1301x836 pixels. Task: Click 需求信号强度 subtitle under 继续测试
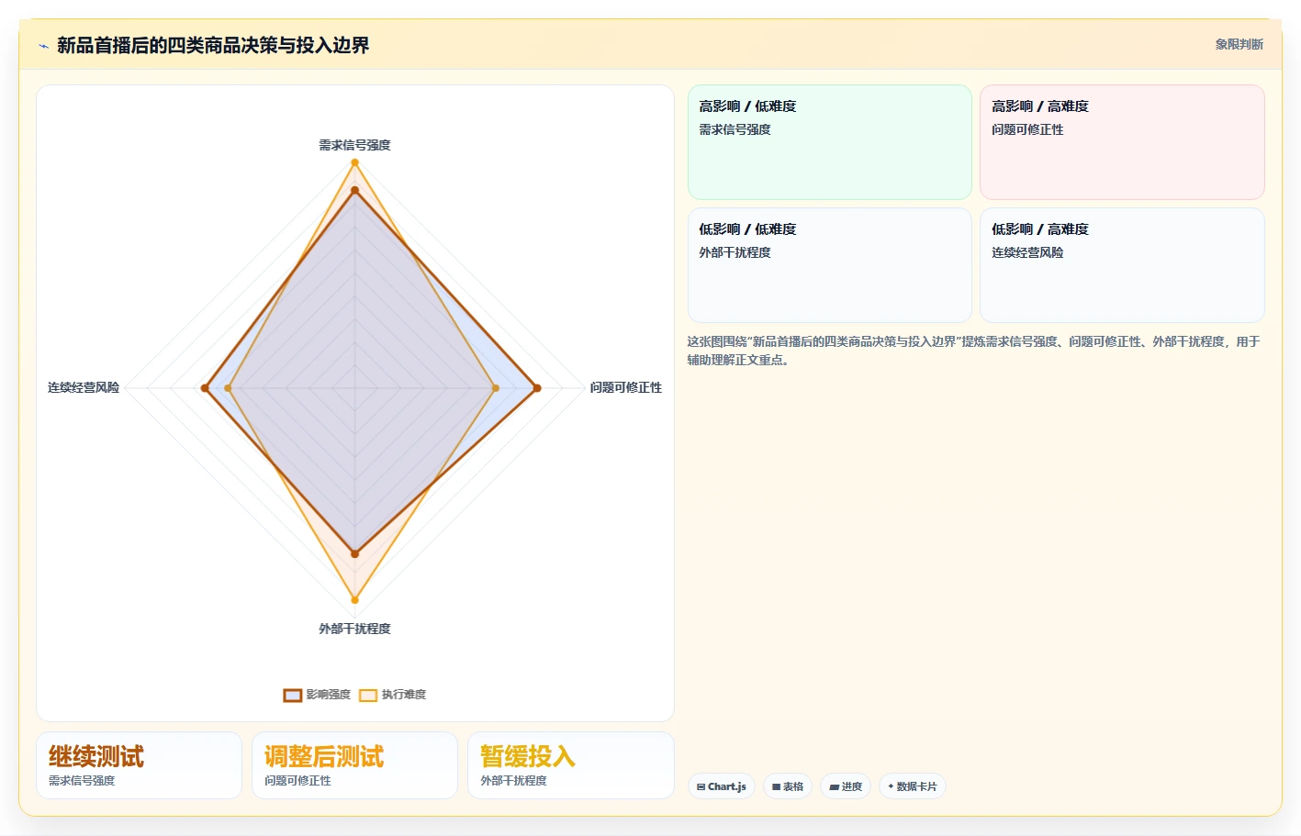tap(82, 781)
